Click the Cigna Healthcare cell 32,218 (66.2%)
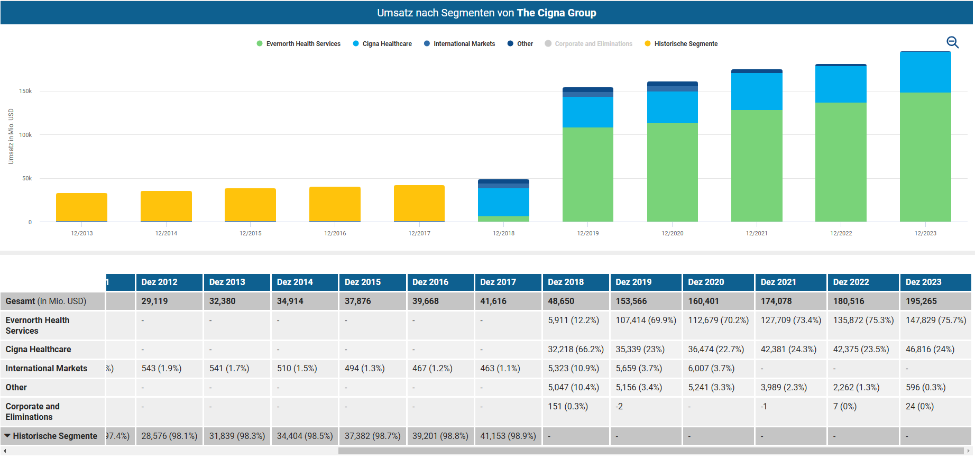 (576, 350)
